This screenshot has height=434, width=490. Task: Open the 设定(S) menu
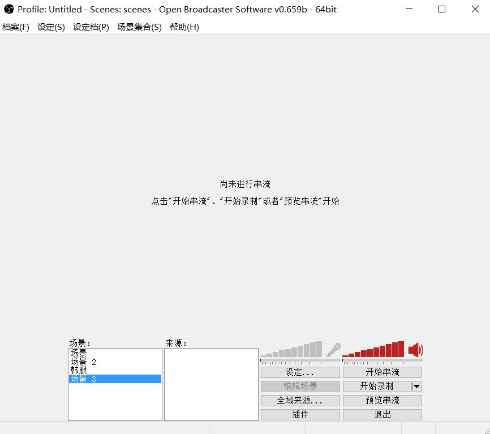50,27
